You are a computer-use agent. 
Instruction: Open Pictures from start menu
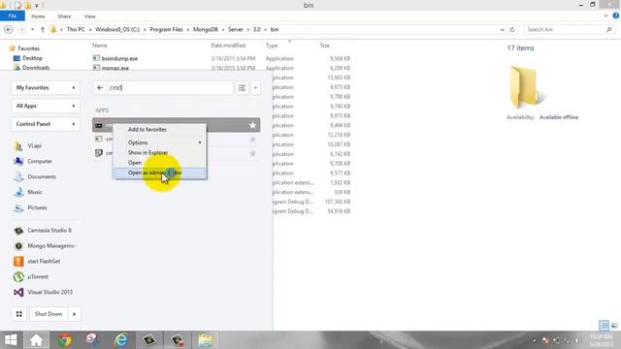(30, 207)
